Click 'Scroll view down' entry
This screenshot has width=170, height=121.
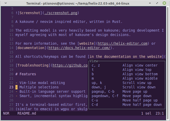tap(139, 87)
